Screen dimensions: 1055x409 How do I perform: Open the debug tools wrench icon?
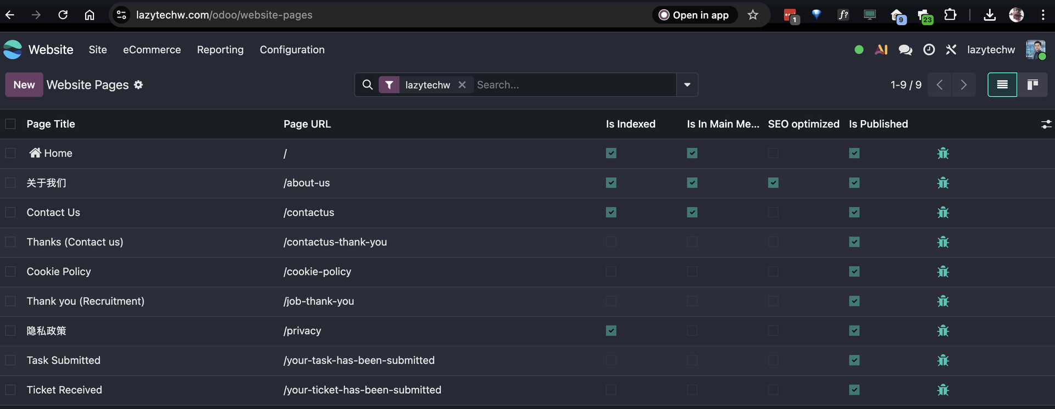[951, 49]
